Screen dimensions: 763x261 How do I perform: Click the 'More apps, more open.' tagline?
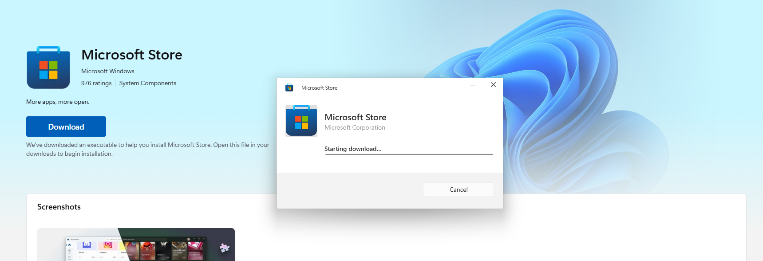tap(58, 102)
